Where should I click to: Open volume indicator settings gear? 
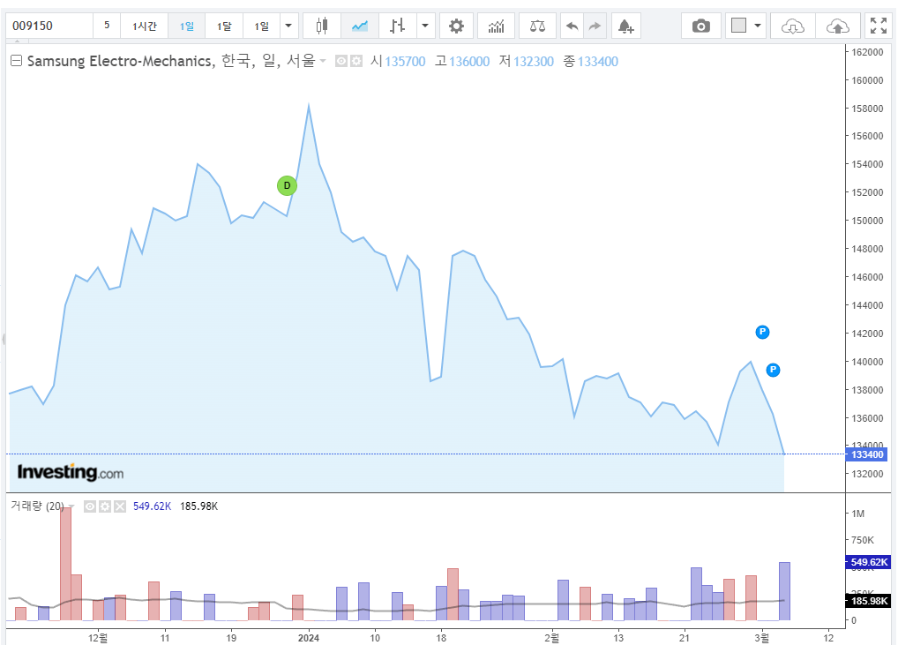pos(105,506)
